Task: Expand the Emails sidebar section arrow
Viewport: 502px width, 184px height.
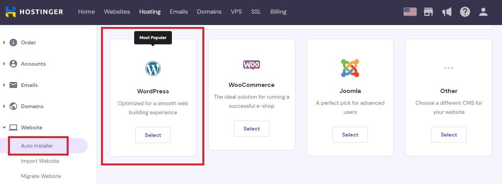Action: pos(4,85)
